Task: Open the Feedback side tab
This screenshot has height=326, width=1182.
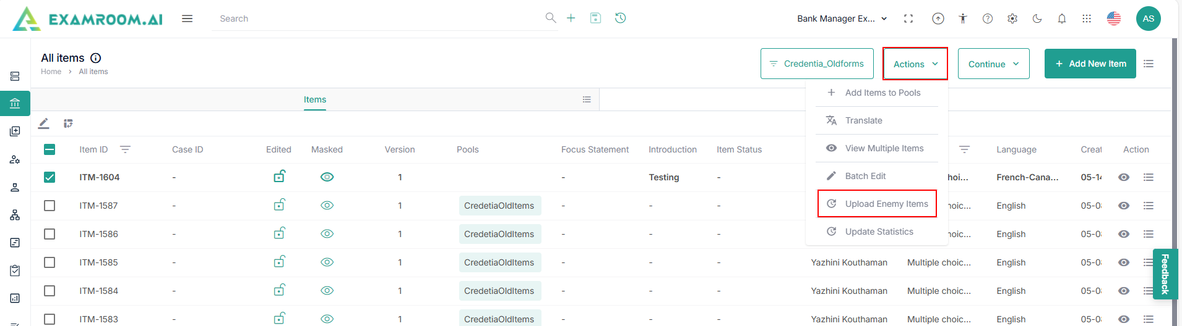Action: [1165, 274]
